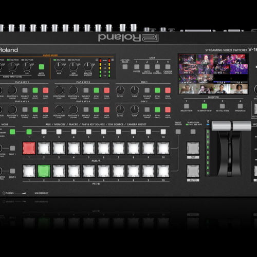Screen dimensions: 257x257
Task: Select MONITOR button 2 16 INPUT-VIEW
Action: [205, 106]
